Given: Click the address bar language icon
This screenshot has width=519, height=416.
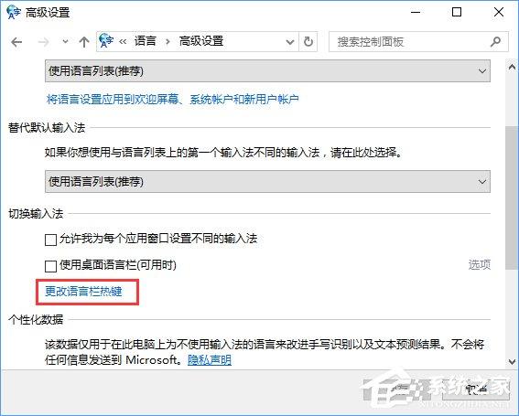Looking at the screenshot, I should pos(106,41).
